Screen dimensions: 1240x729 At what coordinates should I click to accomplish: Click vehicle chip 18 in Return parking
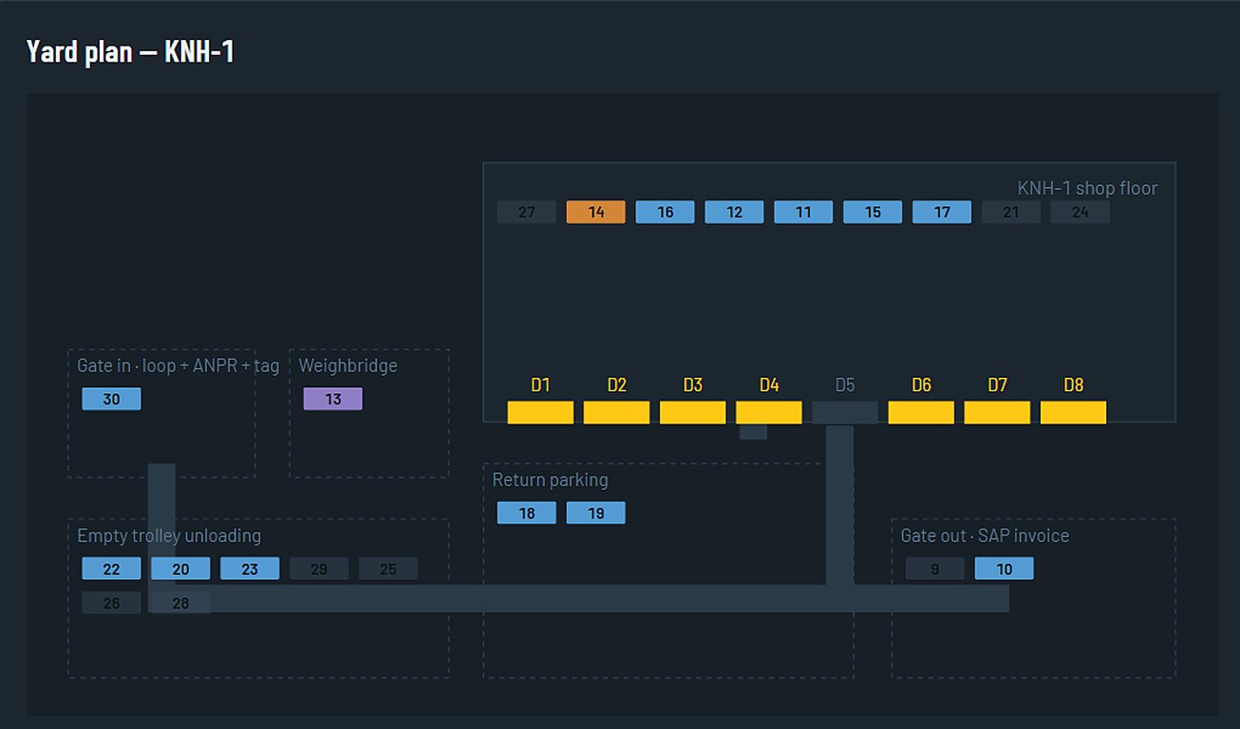click(527, 513)
